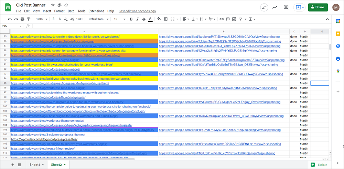Screen dimensions: 344x169
Task: Open the font size 10 dropdown
Action: coord(120,19)
